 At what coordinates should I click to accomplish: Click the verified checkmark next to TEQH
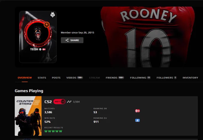(40, 49)
